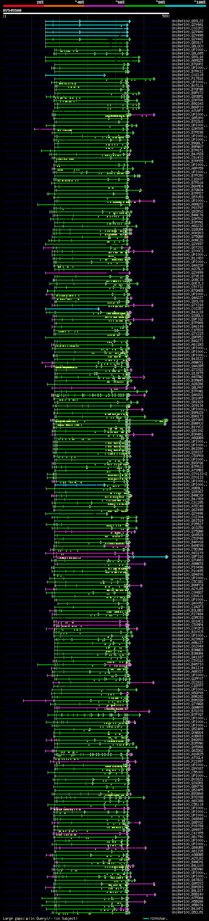Select the '20%' legend label

[40, 3]
